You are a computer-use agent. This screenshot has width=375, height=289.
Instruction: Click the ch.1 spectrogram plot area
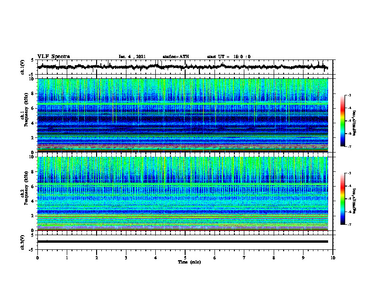[x=183, y=115]
